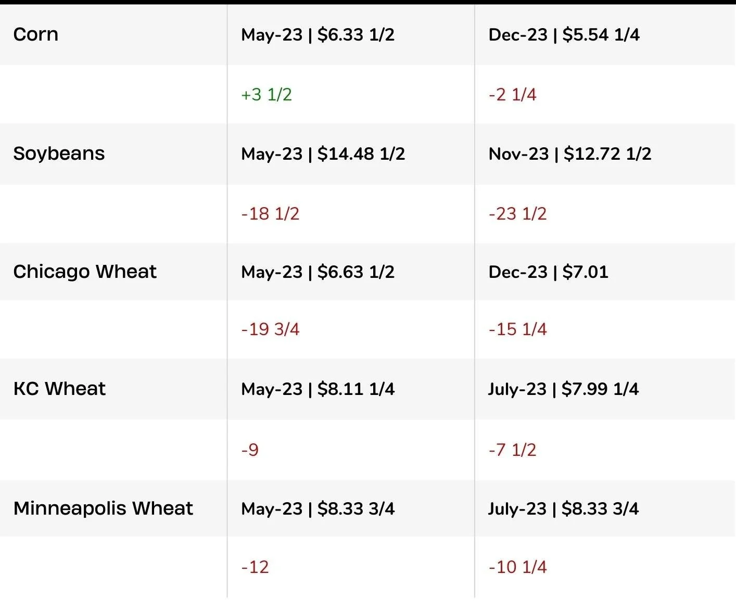Viewport: 736px width, 613px height.
Task: Click the -23 1/2 soybean change
Action: 517,214
